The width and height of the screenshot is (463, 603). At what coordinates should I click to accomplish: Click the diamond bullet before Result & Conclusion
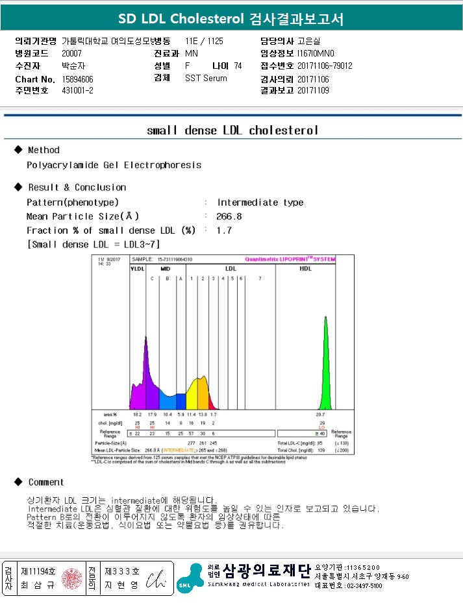coord(18,188)
